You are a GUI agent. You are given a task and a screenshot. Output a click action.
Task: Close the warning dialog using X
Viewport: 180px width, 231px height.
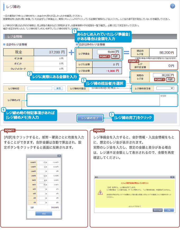(x=172, y=177)
